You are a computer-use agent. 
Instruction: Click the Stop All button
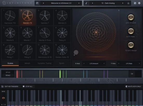[x=28, y=86]
